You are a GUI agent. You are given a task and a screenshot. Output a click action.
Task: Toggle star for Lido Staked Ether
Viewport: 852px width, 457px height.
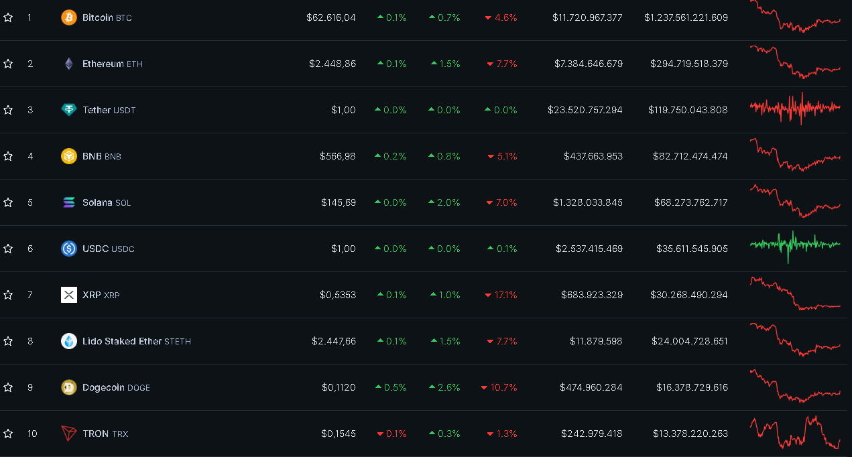tap(8, 341)
